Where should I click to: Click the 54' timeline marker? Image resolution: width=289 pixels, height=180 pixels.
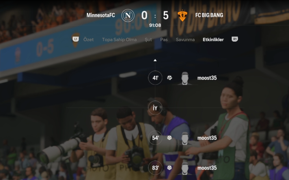pos(155,138)
